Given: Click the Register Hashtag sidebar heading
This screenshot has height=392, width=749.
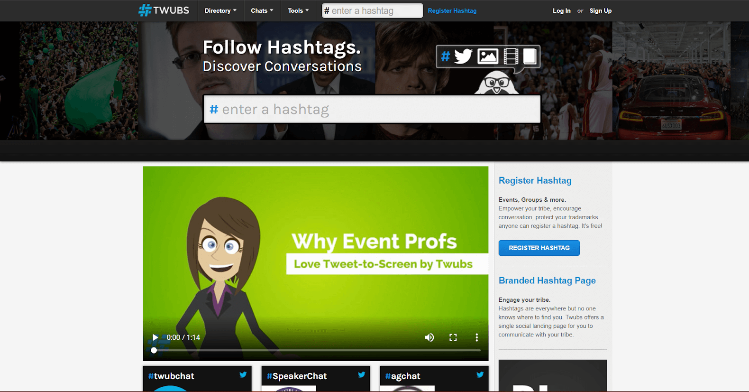Looking at the screenshot, I should tap(535, 180).
